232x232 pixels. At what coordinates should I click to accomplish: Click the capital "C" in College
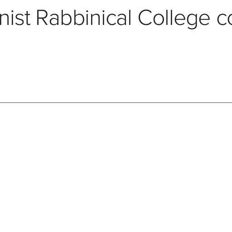click(x=145, y=18)
